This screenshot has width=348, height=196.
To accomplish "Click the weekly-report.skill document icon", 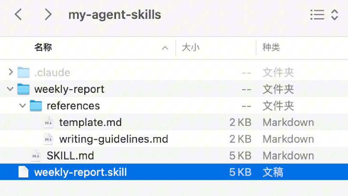I will 23,172.
